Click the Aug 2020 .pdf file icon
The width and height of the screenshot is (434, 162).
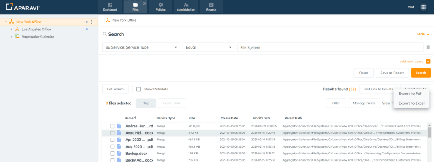[x=119, y=146]
